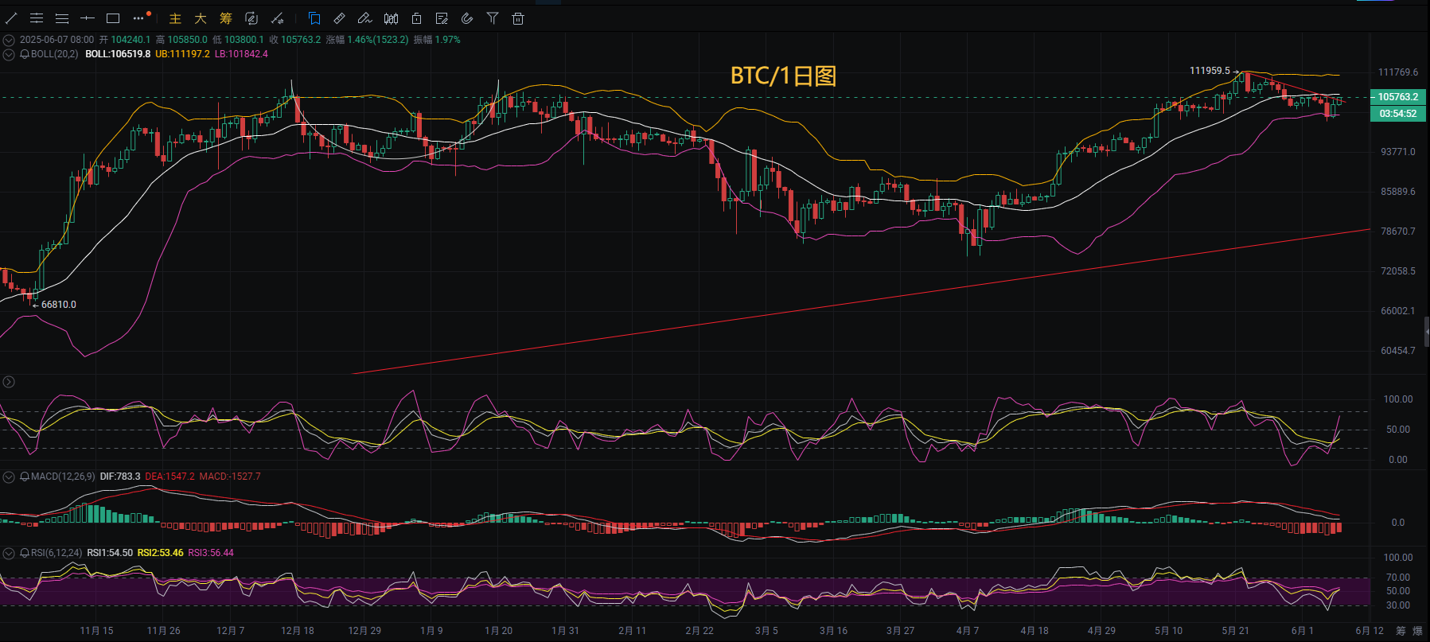This screenshot has width=1430, height=642.
Task: Click the red ascending trendline
Action: 859,302
